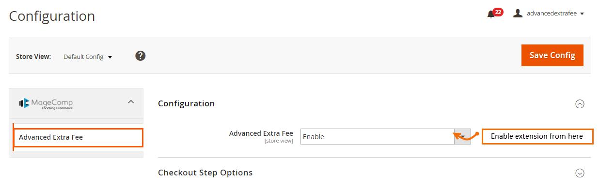Click the Store View label
The width and height of the screenshot is (599, 188).
(x=33, y=57)
